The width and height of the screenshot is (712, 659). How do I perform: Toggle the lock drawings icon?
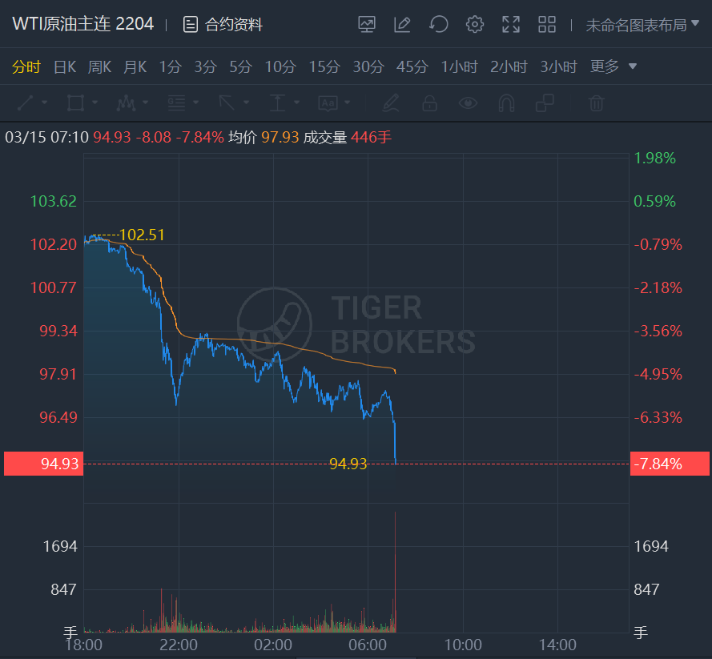coord(429,102)
